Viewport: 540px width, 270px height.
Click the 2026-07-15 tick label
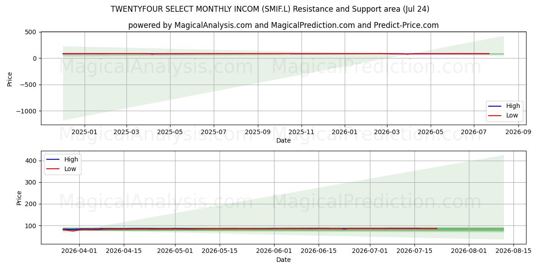click(x=414, y=251)
